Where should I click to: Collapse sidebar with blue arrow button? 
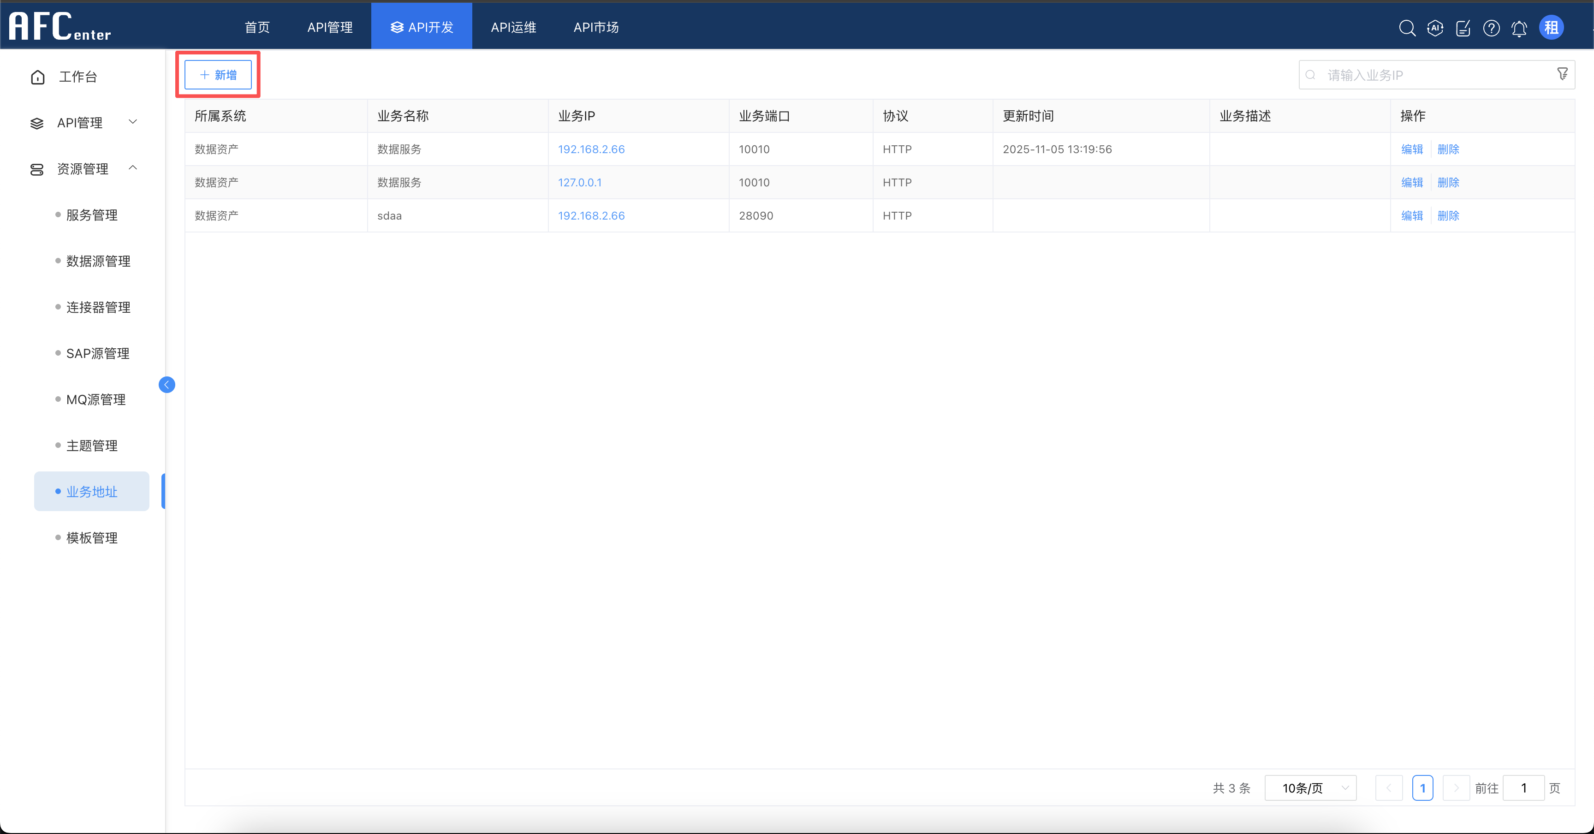[167, 385]
